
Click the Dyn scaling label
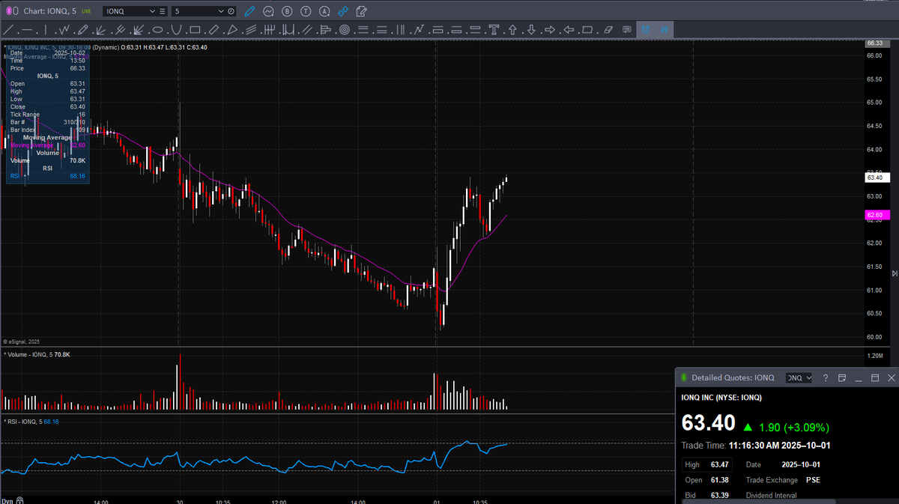[7, 500]
